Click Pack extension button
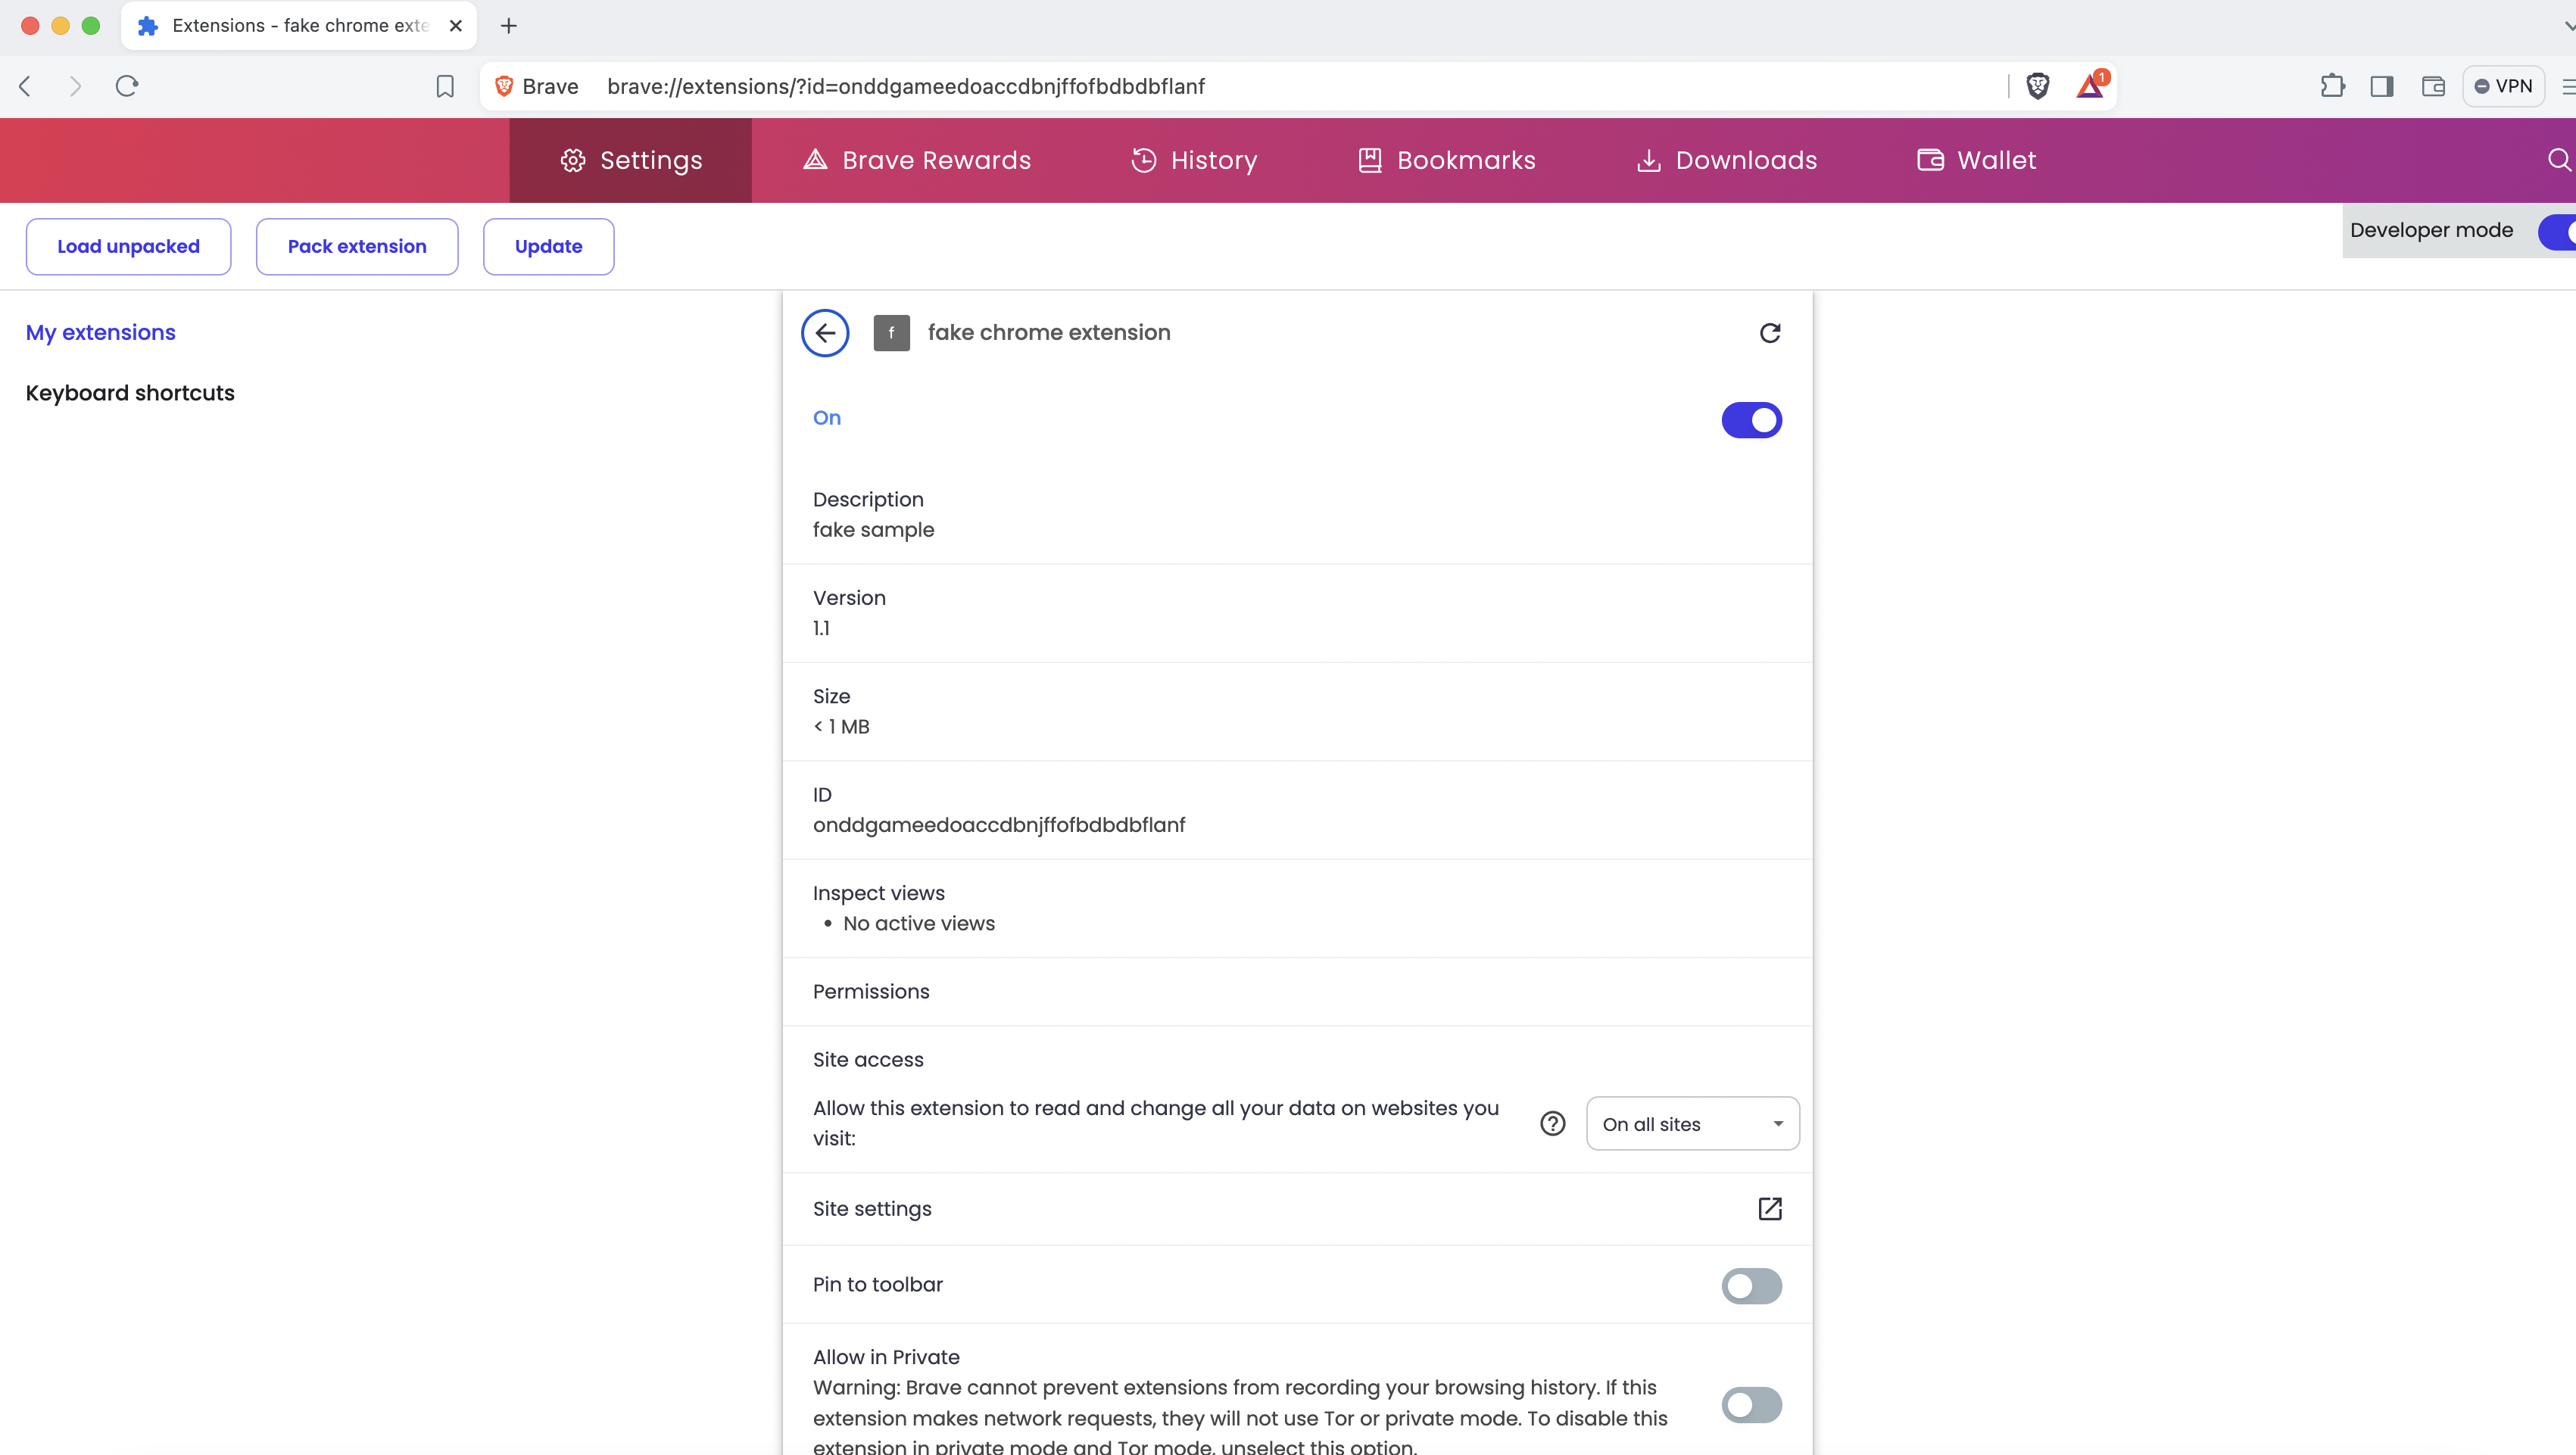Image resolution: width=2576 pixels, height=1455 pixels. (357, 246)
